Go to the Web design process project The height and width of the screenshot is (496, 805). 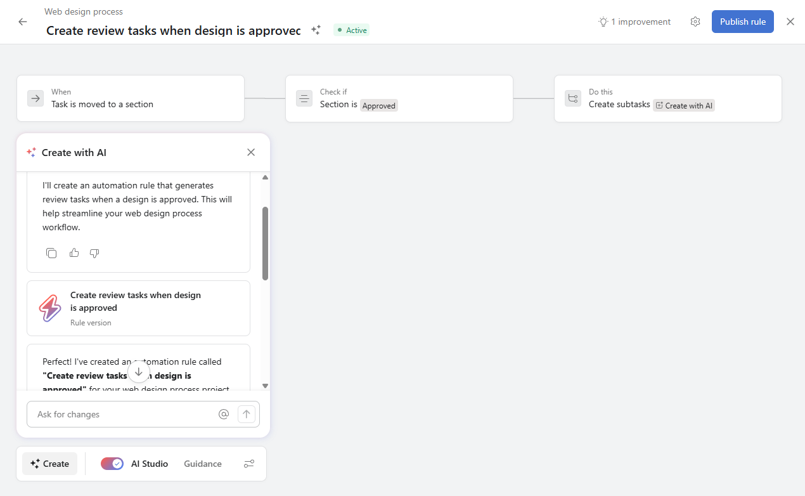[x=83, y=11]
